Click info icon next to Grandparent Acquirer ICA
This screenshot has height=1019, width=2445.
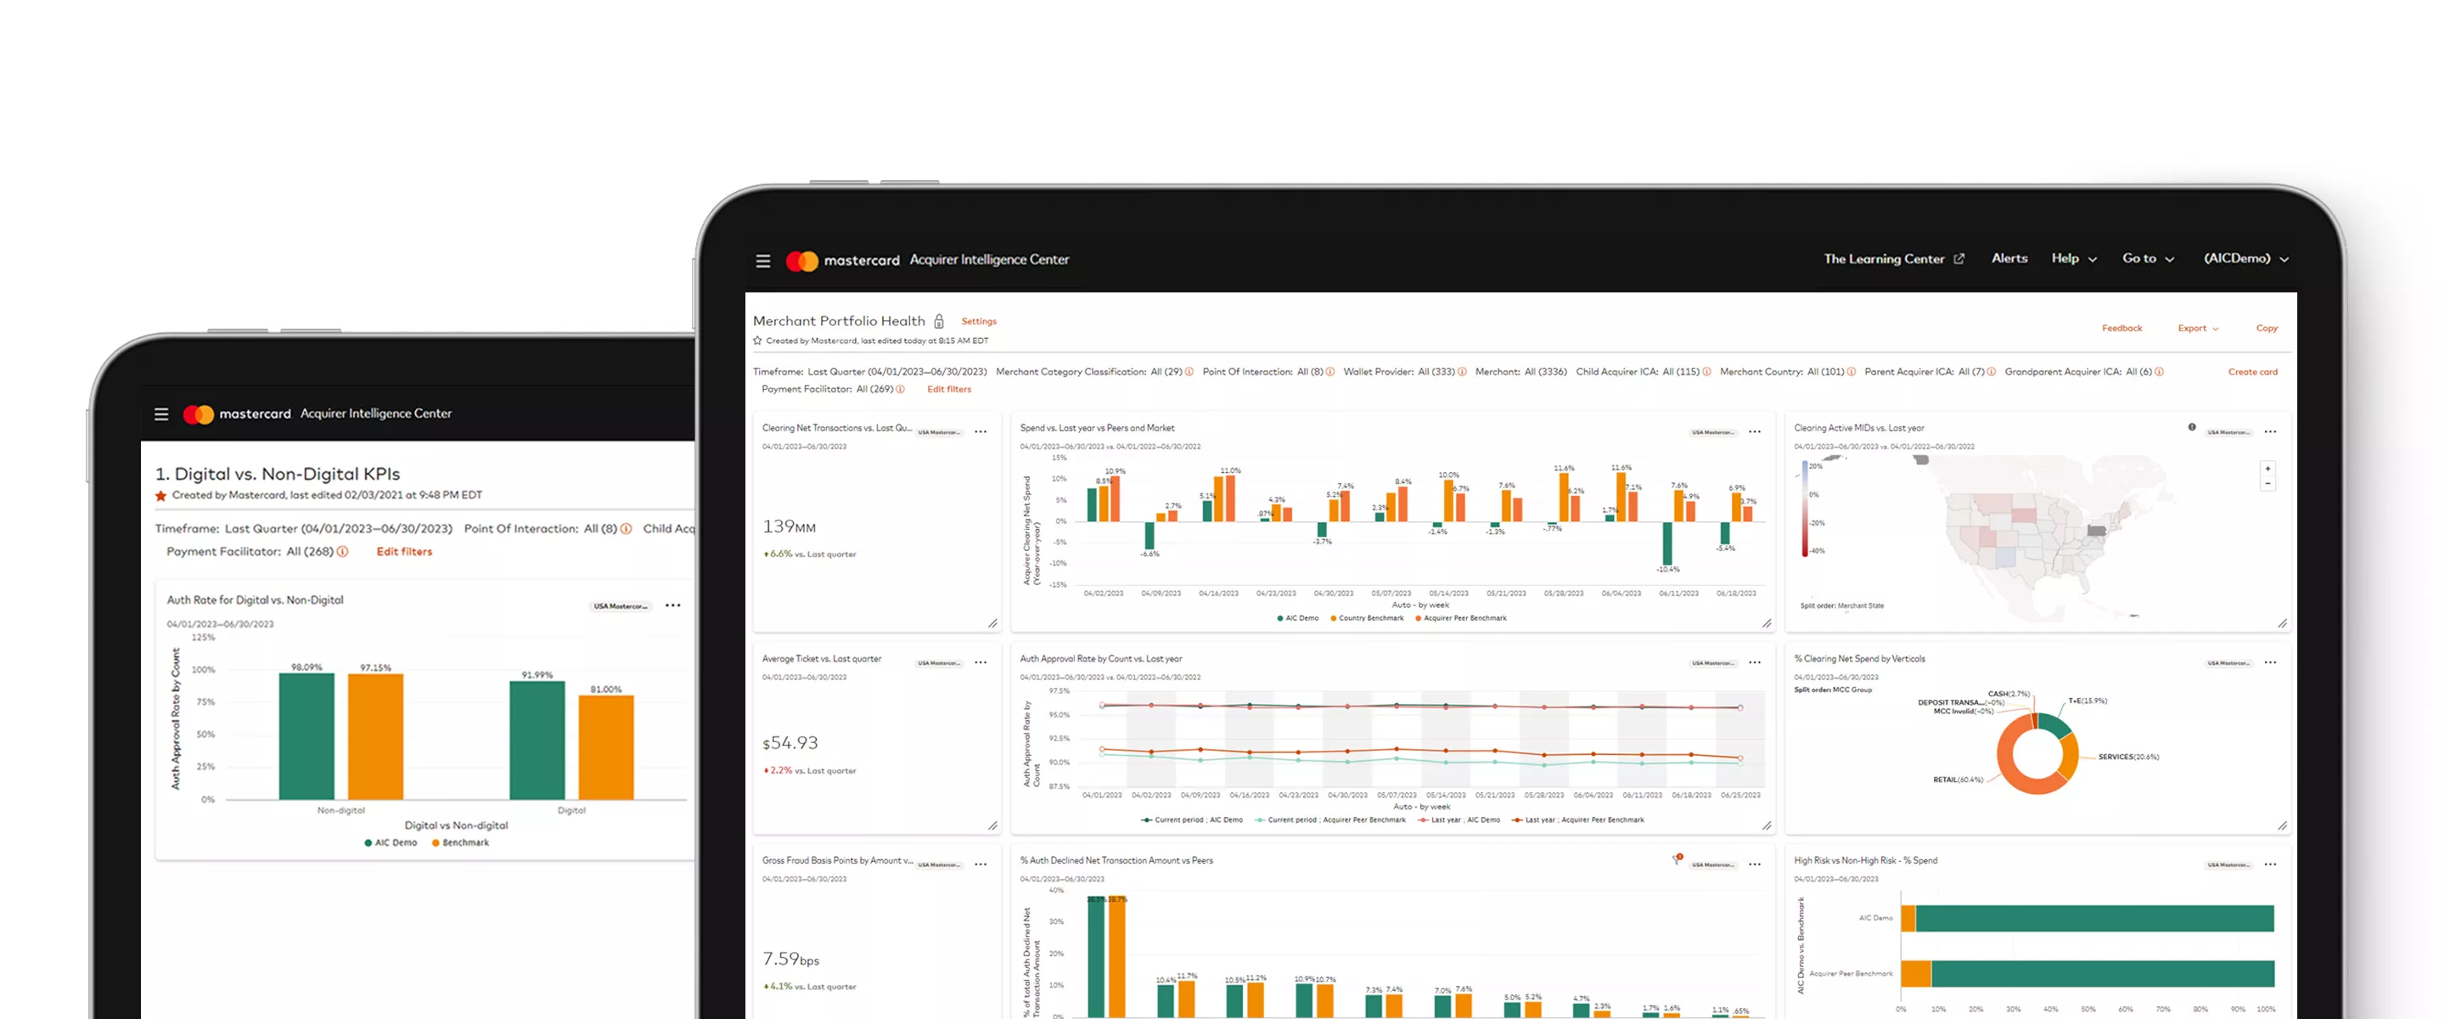tap(2159, 372)
